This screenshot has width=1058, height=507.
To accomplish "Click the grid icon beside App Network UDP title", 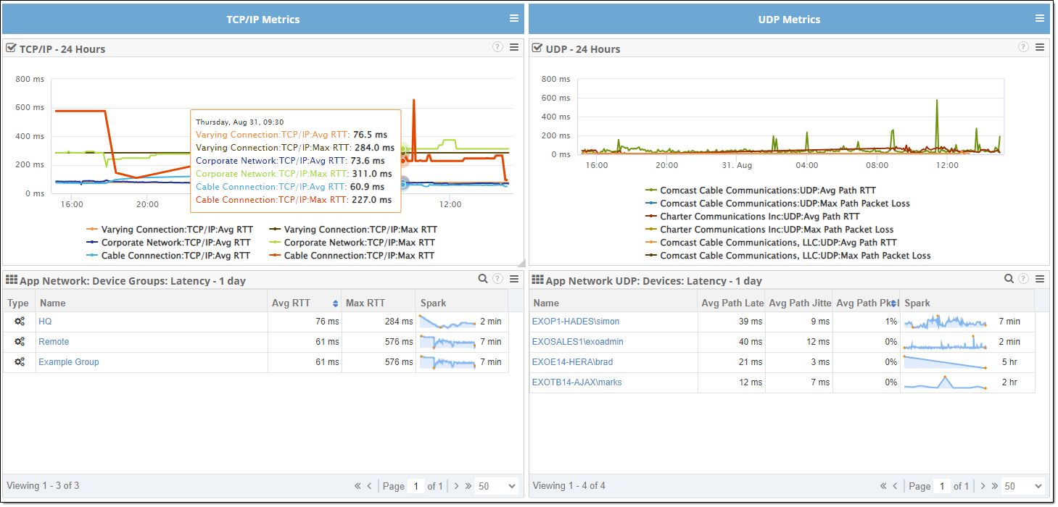I will pos(538,280).
